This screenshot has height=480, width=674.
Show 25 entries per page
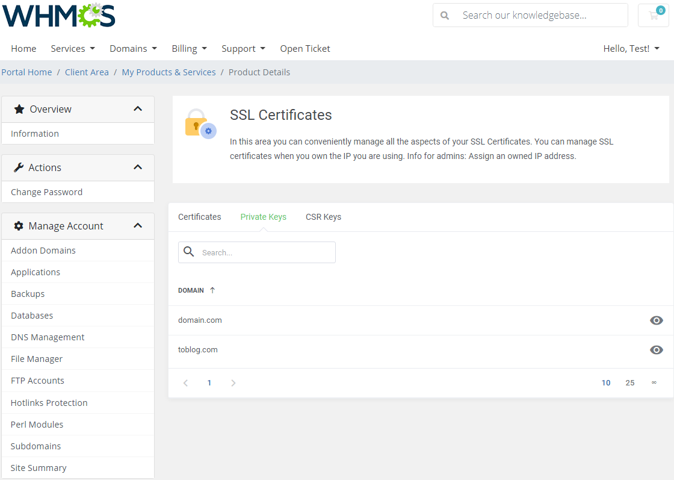point(630,383)
